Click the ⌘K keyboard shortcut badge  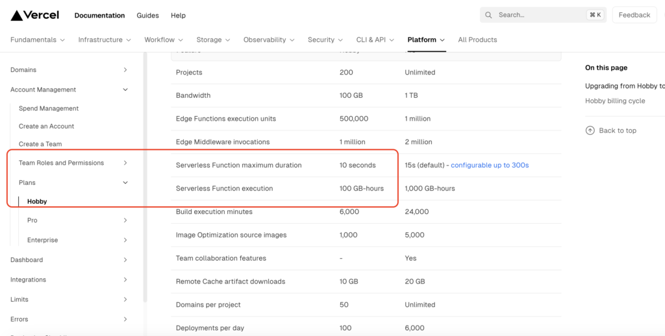(595, 15)
